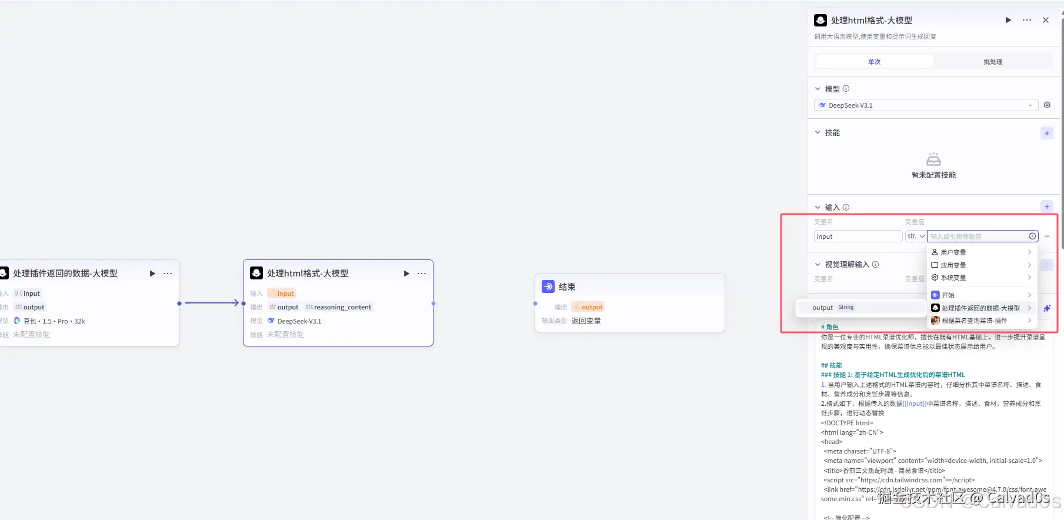The image size is (1064, 520).
Task: Open more menu on 处理插件返回的数据-大模型 node
Action: pos(168,274)
